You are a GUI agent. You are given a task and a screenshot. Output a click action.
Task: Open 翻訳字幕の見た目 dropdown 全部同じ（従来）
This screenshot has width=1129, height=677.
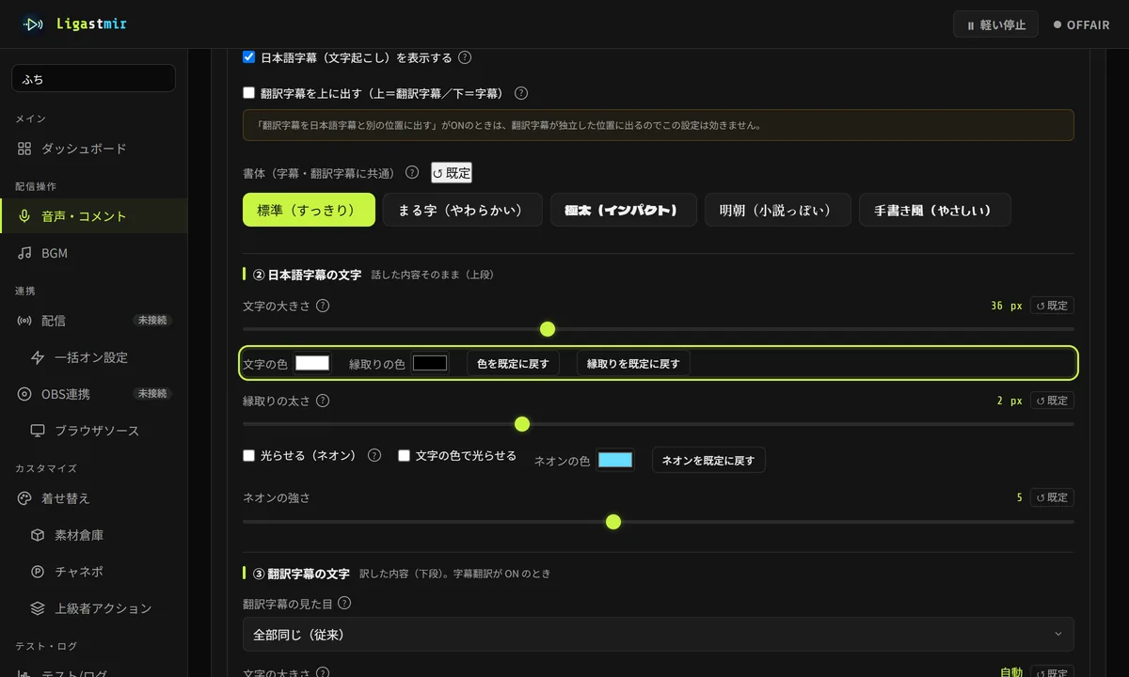point(659,635)
